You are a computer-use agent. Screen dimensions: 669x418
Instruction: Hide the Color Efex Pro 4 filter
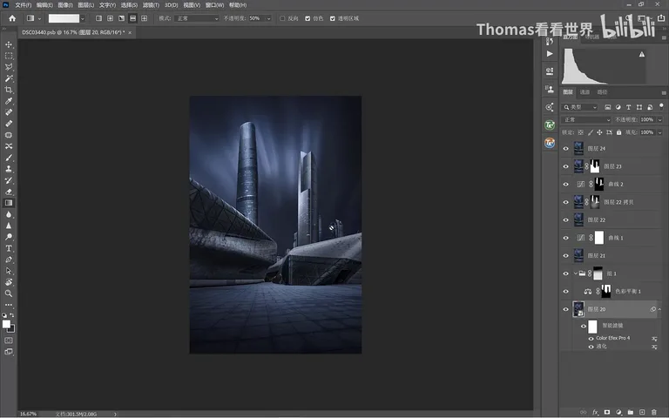[x=591, y=338]
